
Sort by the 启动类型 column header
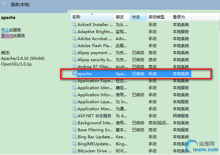pos(158,17)
